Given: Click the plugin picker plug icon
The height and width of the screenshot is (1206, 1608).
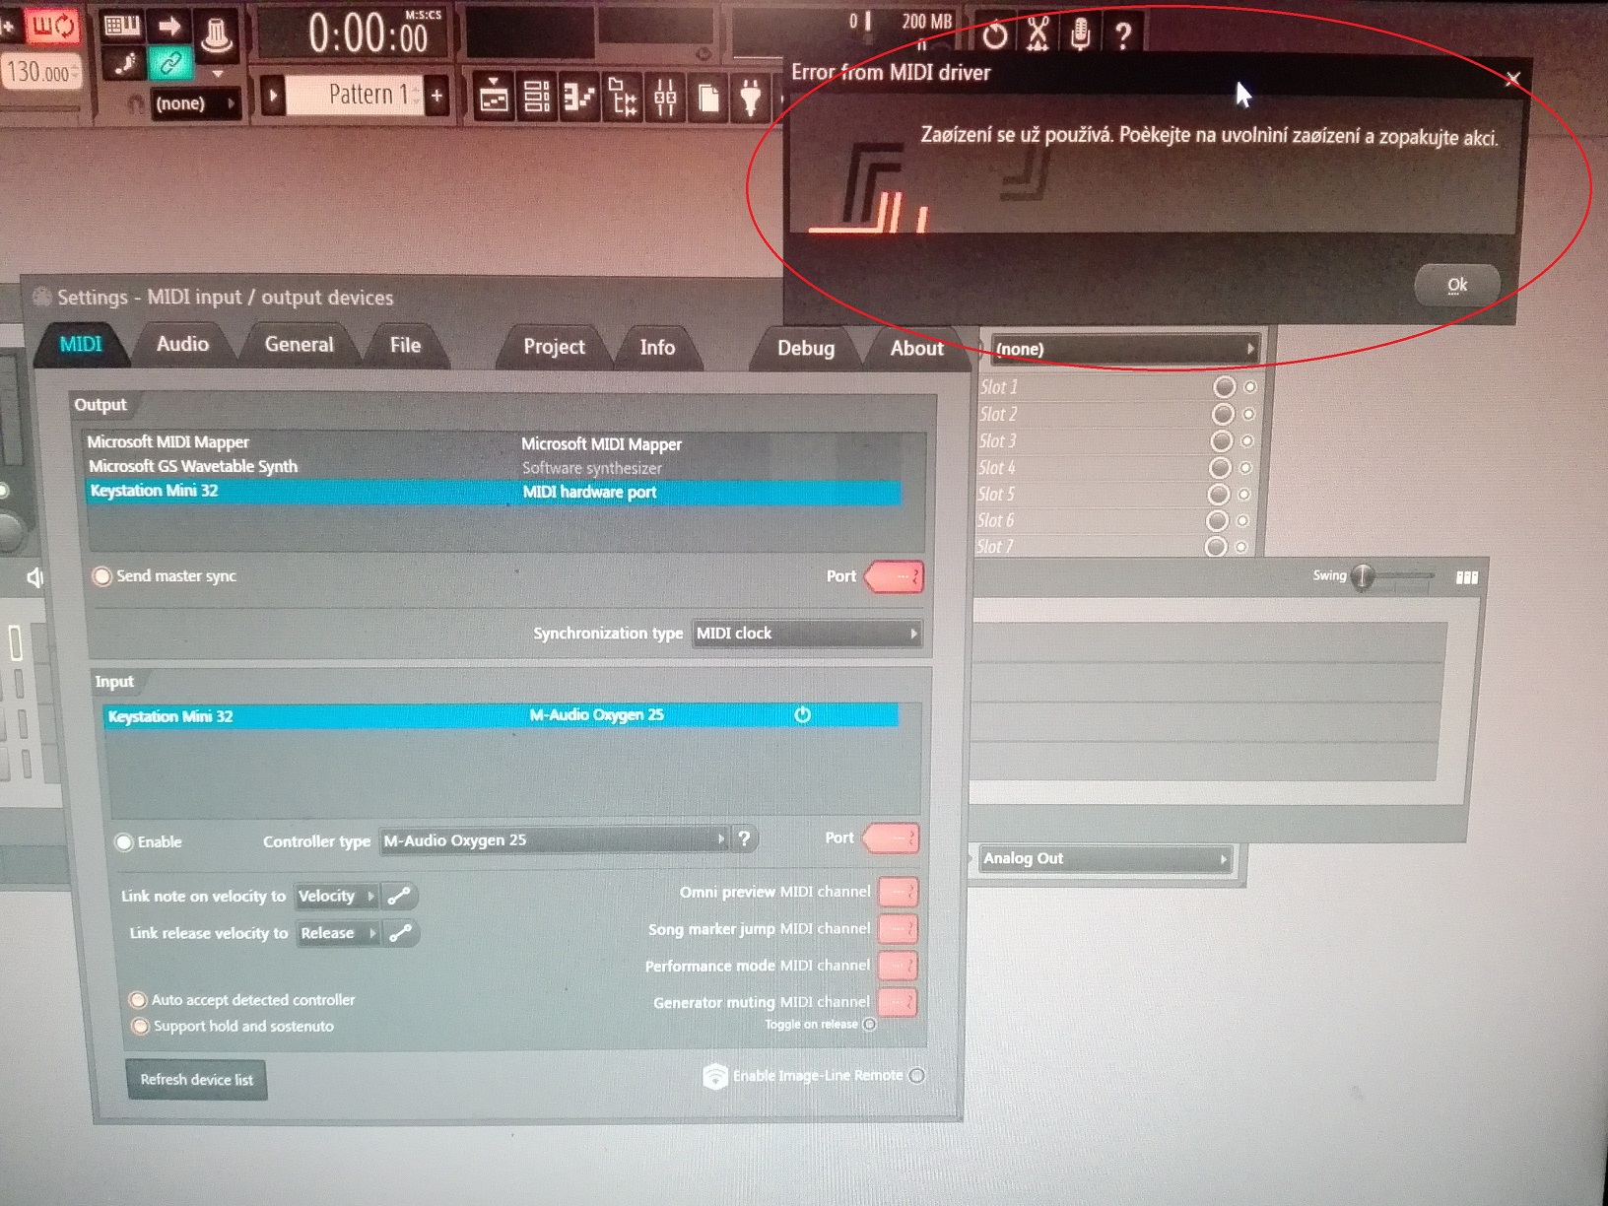Looking at the screenshot, I should [x=751, y=98].
